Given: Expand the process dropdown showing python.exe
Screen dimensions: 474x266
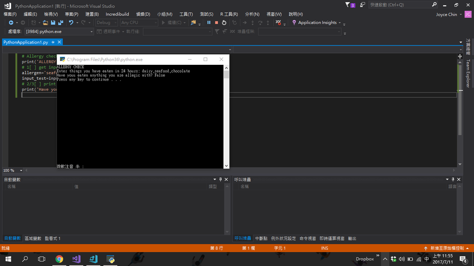Looking at the screenshot, I should coord(91,32).
